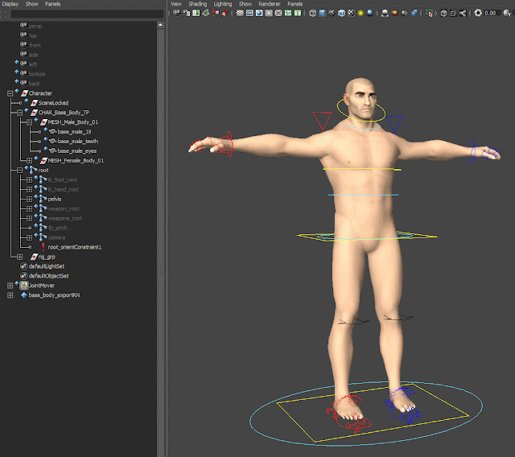This screenshot has height=457, width=515.
Task: Expand the JointMover node
Action: (10, 286)
